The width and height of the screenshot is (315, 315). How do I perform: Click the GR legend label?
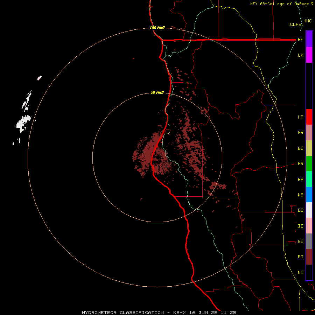pyautogui.click(x=301, y=133)
